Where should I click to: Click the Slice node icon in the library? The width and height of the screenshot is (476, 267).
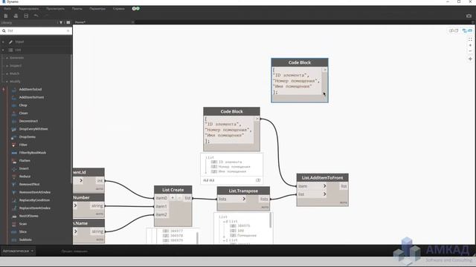pos(14,232)
